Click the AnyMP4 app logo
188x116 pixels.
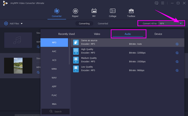[5, 3]
